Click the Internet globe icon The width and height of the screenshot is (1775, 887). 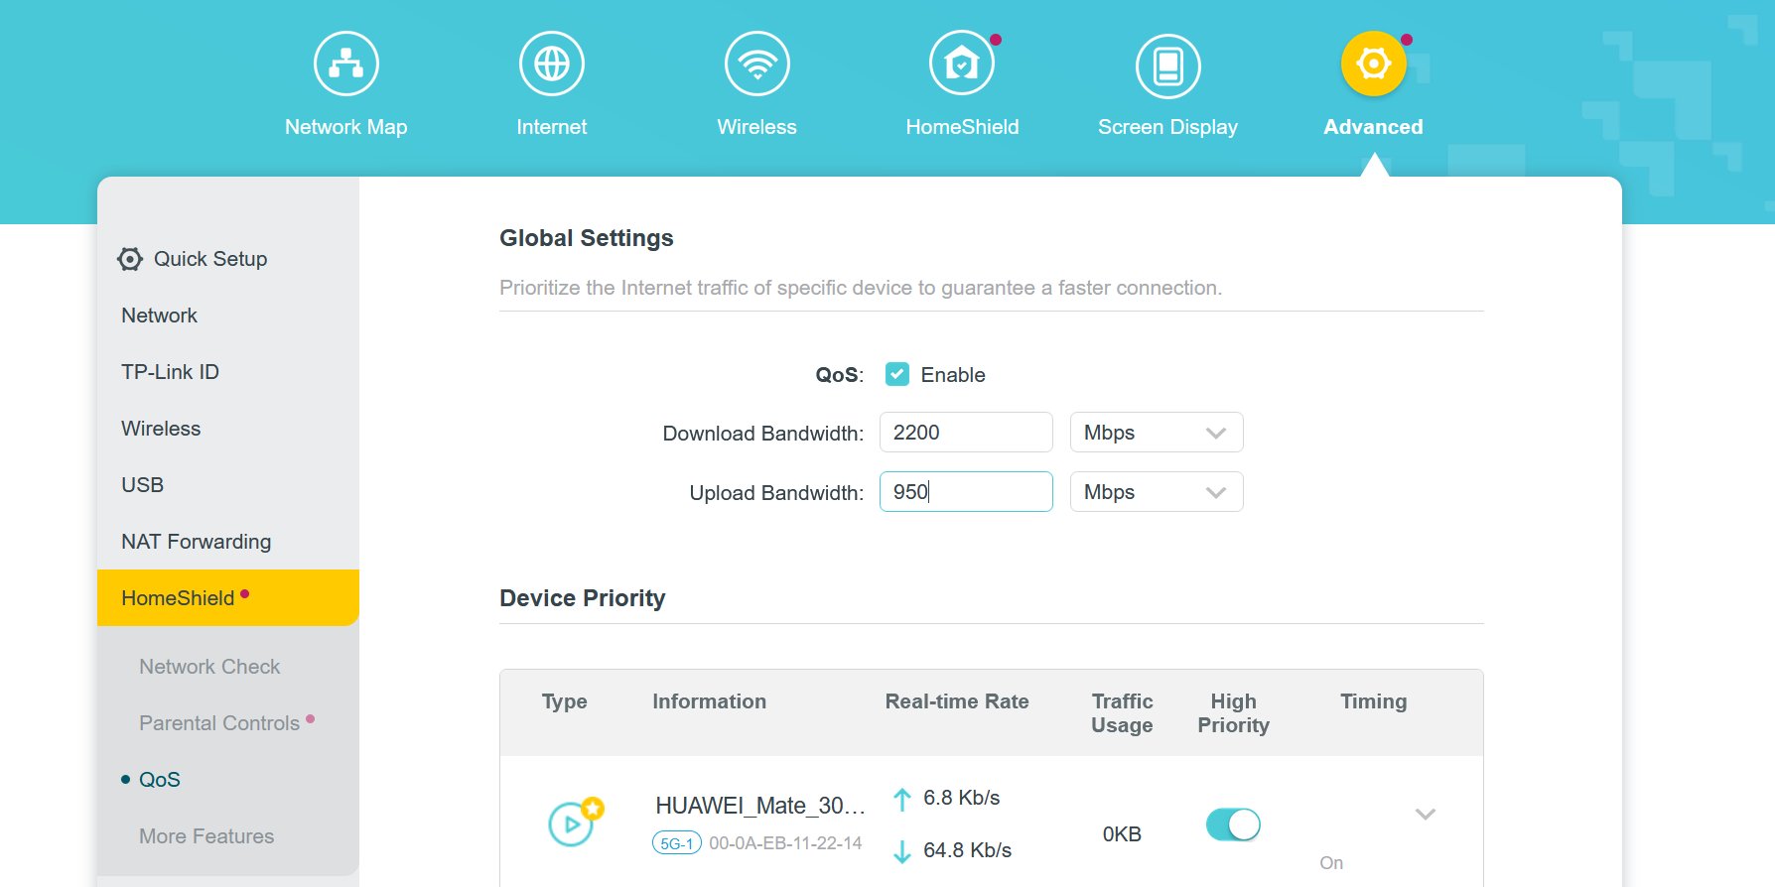(551, 63)
